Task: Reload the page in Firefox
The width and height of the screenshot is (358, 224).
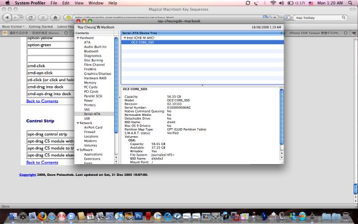Action: tap(31, 17)
